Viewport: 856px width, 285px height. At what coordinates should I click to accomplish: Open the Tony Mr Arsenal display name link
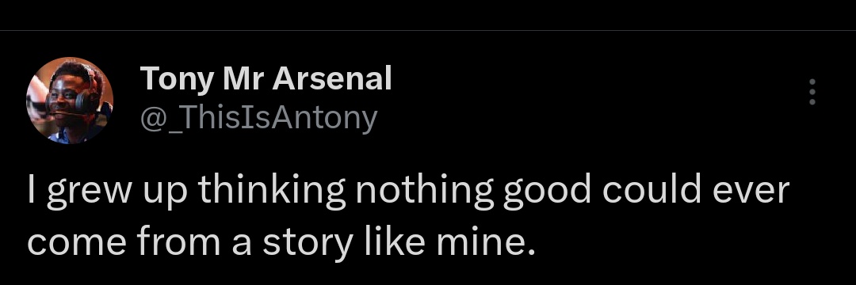pos(266,78)
